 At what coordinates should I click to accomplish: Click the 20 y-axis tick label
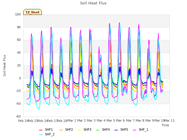click(19, 65)
